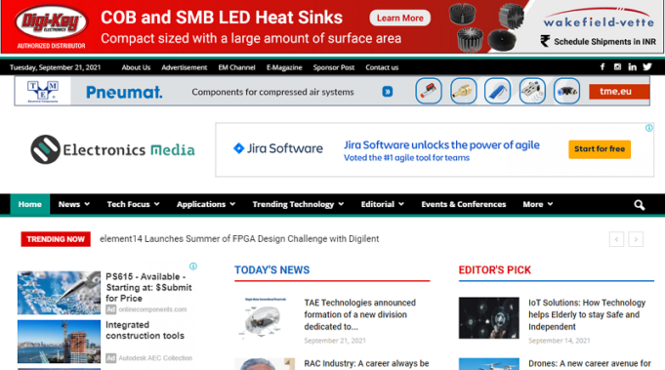This screenshot has height=370, width=665.
Task: Click the Electronics Media logo
Action: click(x=113, y=149)
